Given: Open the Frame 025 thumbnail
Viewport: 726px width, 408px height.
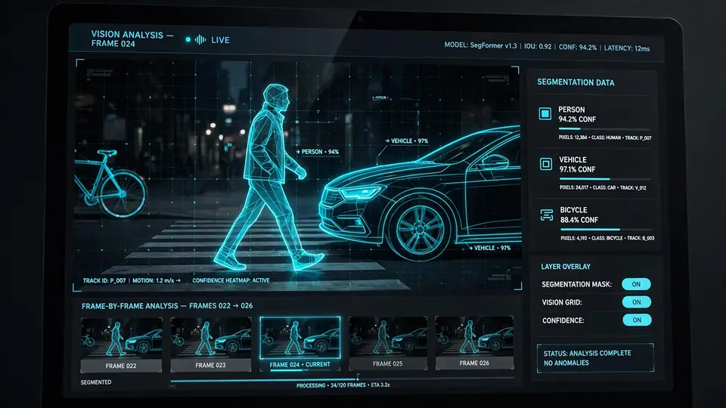Looking at the screenshot, I should click(x=388, y=343).
